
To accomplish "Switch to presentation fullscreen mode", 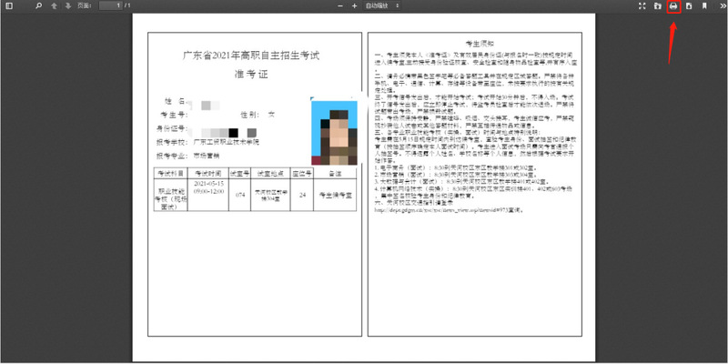I will pyautogui.click(x=642, y=6).
